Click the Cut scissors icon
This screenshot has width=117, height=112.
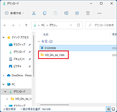point(34,13)
